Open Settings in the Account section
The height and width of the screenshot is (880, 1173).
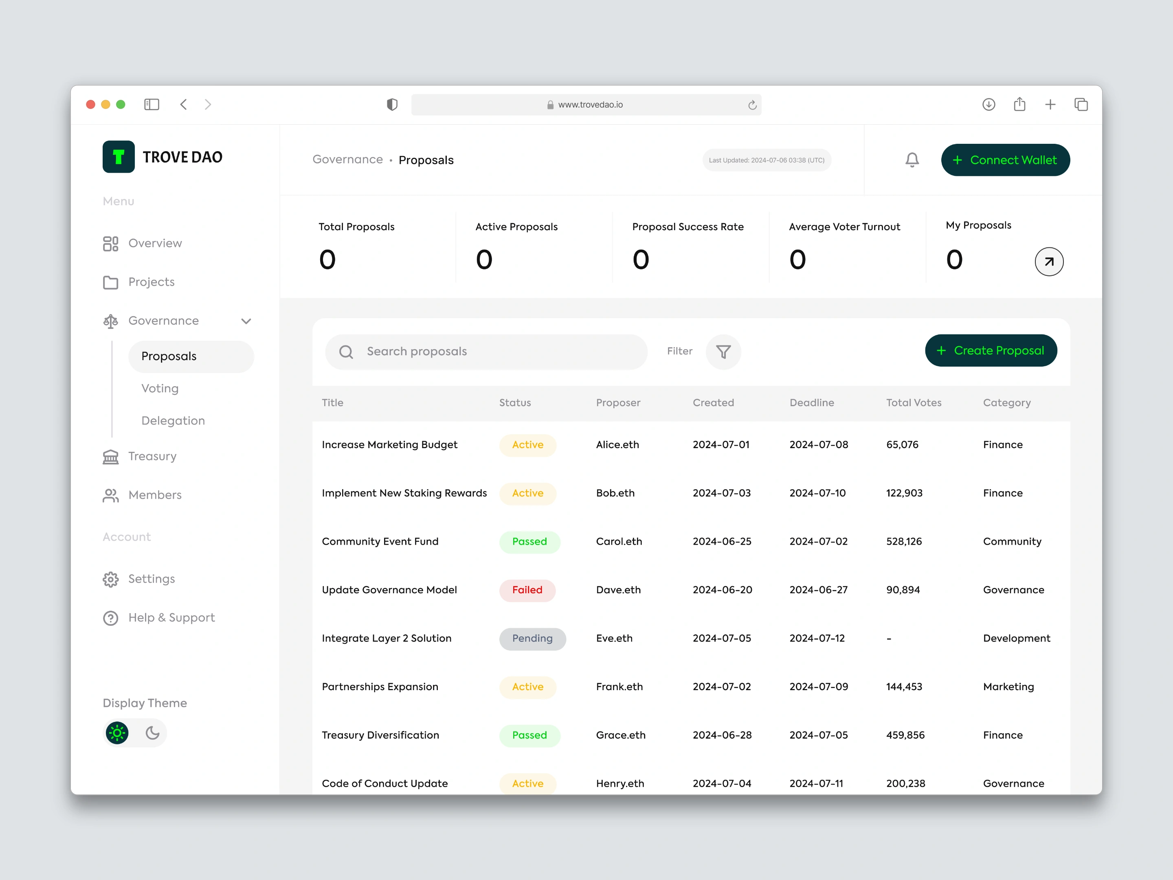coord(151,579)
